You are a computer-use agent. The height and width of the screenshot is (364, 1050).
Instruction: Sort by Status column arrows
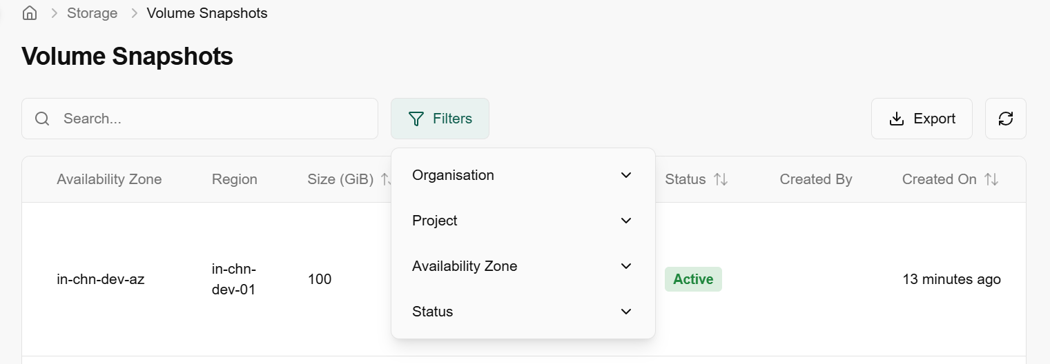coord(721,179)
